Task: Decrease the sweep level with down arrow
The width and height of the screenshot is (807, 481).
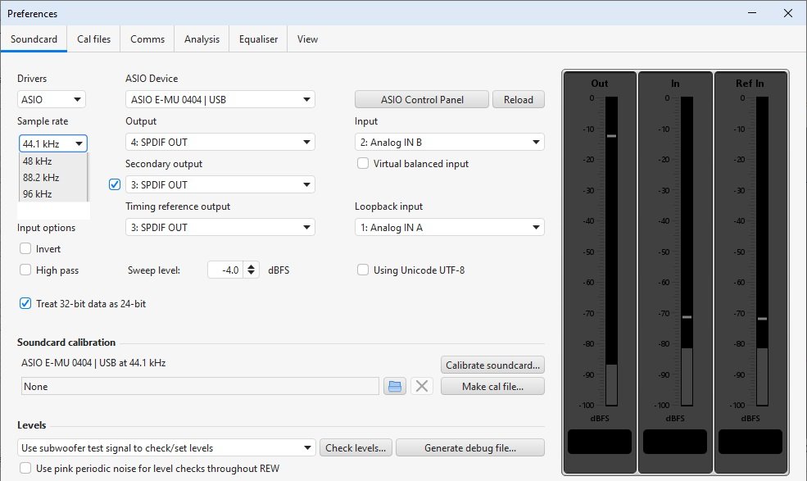Action: click(x=252, y=274)
